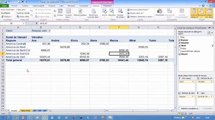
Task: Open PivotTable Opțiuni dropdown in ribbon
Action: (x=7, y=17)
